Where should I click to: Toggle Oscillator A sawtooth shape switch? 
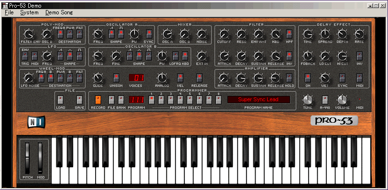(111, 34)
